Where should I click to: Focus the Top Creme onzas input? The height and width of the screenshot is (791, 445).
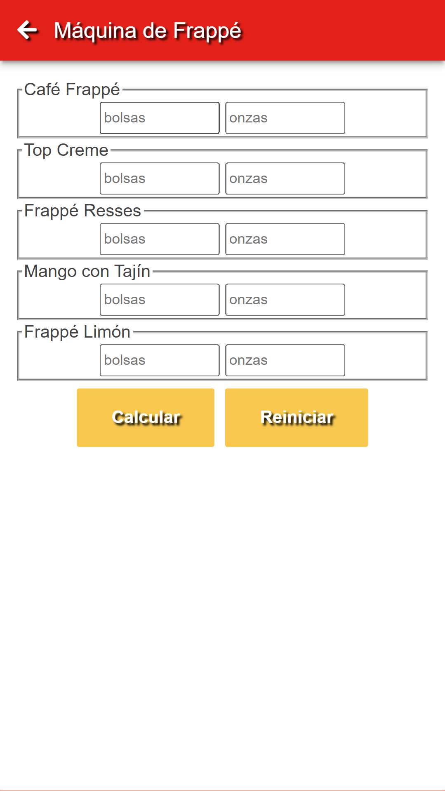pos(285,178)
